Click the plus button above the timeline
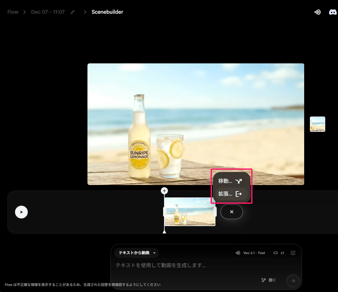This screenshot has height=292, width=338. [164, 191]
